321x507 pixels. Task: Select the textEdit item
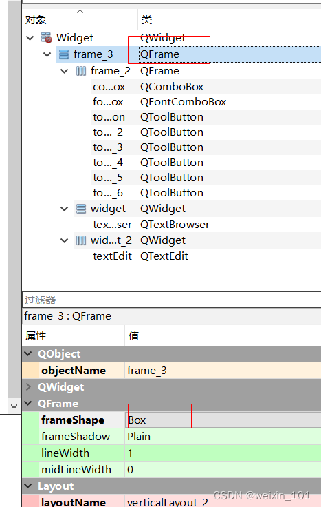coord(112,256)
